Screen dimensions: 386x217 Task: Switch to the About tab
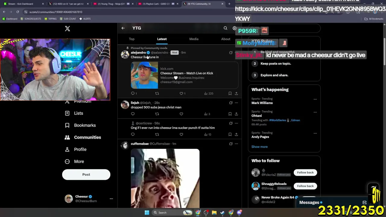226,39
